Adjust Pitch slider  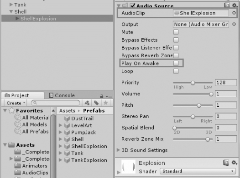point(193,105)
